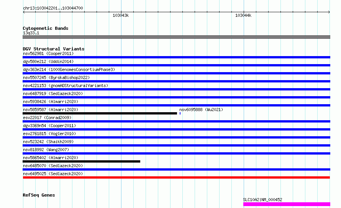Viewport: 341px width, 208px height.
Task: Click the nsv523242 (Shaikh2009) text label
Action: (x=48, y=142)
